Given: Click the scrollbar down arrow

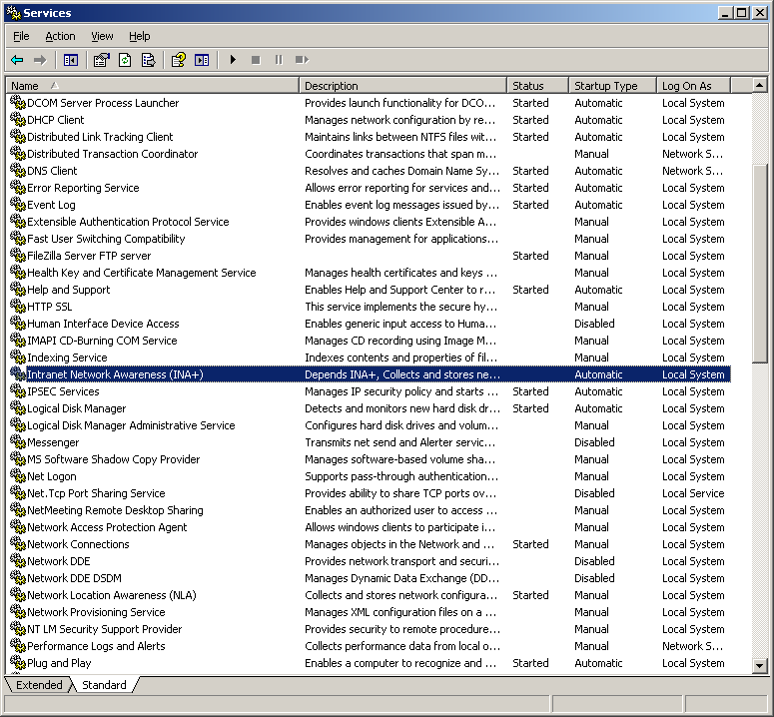Looking at the screenshot, I should pos(760,666).
